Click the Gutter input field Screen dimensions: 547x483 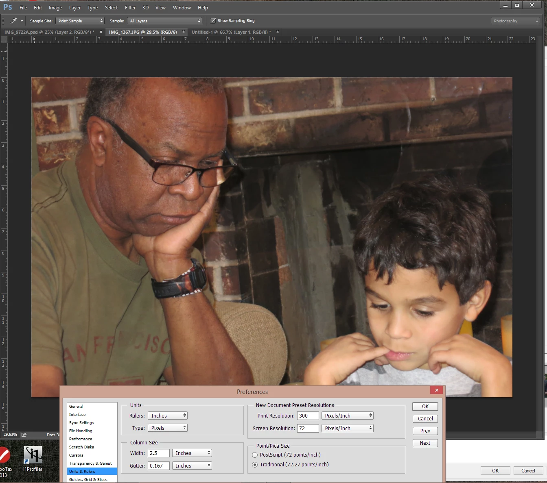pos(159,466)
